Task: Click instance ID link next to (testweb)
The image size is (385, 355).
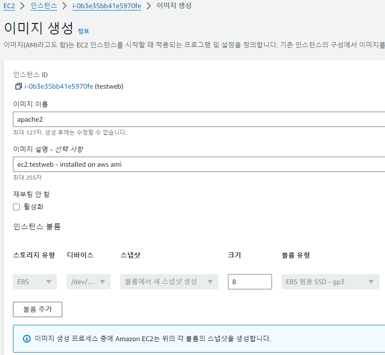Action: (x=59, y=87)
